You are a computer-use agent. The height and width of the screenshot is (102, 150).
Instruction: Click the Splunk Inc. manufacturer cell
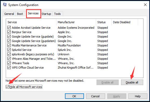(x=65, y=50)
